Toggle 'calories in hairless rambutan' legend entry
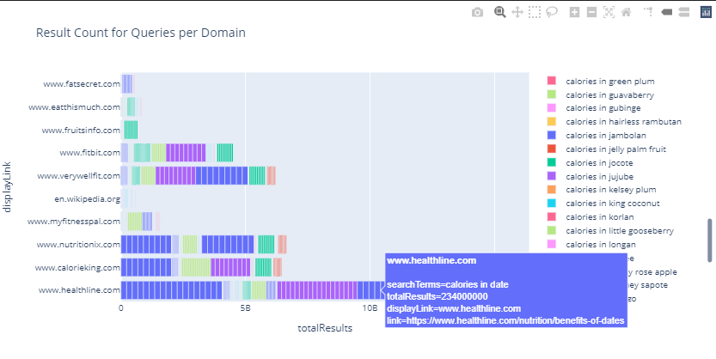Image resolution: width=716 pixels, height=359 pixels. 615,122
